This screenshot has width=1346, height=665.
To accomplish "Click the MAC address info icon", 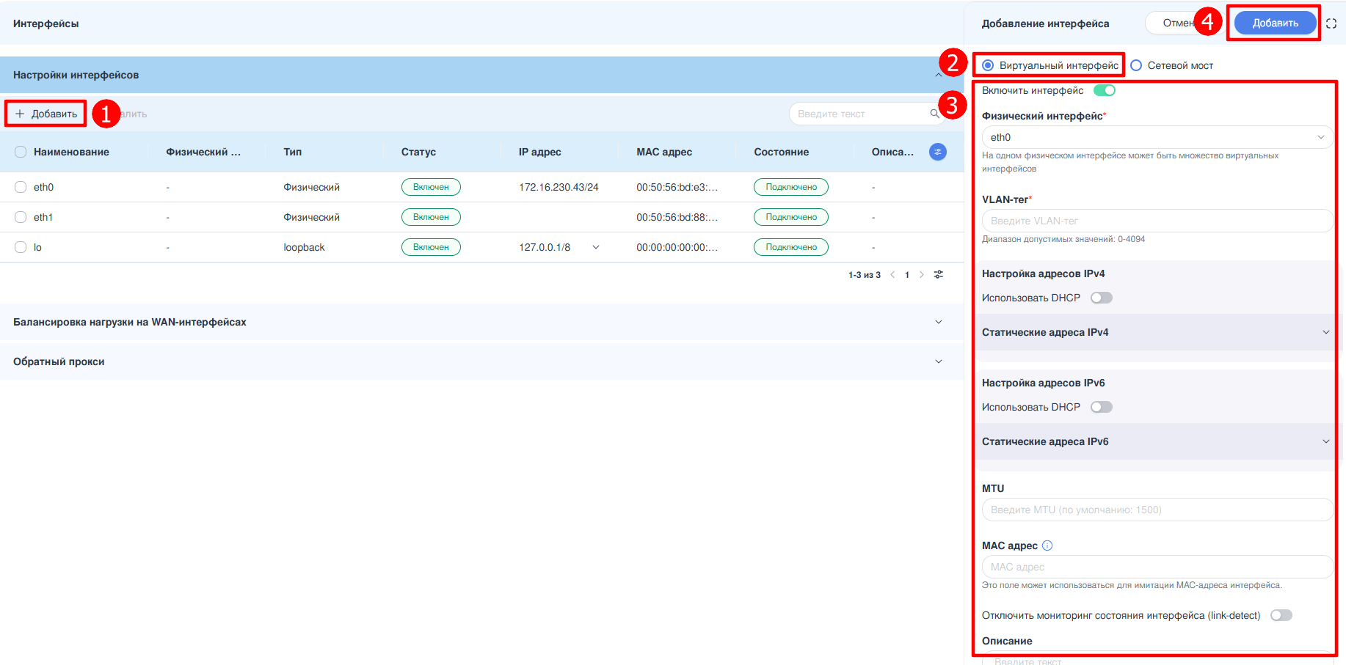I will coord(1047,545).
